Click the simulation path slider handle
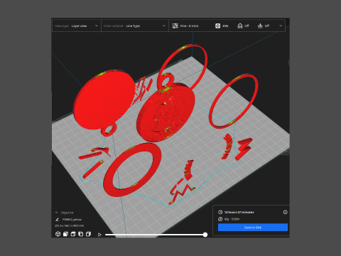 coord(205,235)
